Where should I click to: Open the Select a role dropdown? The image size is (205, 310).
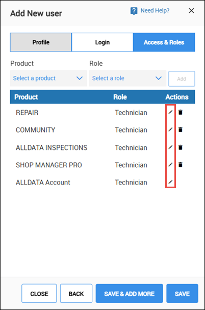(127, 79)
